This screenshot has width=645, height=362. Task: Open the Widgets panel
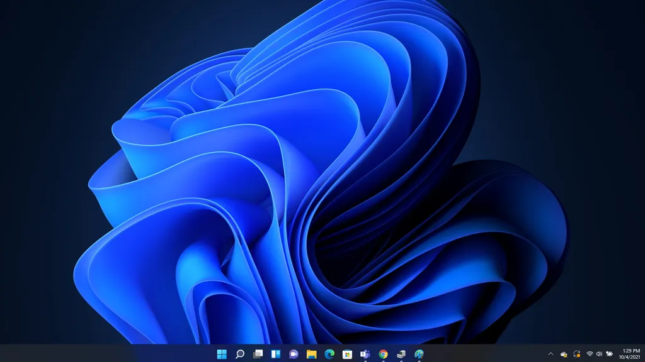(x=274, y=354)
